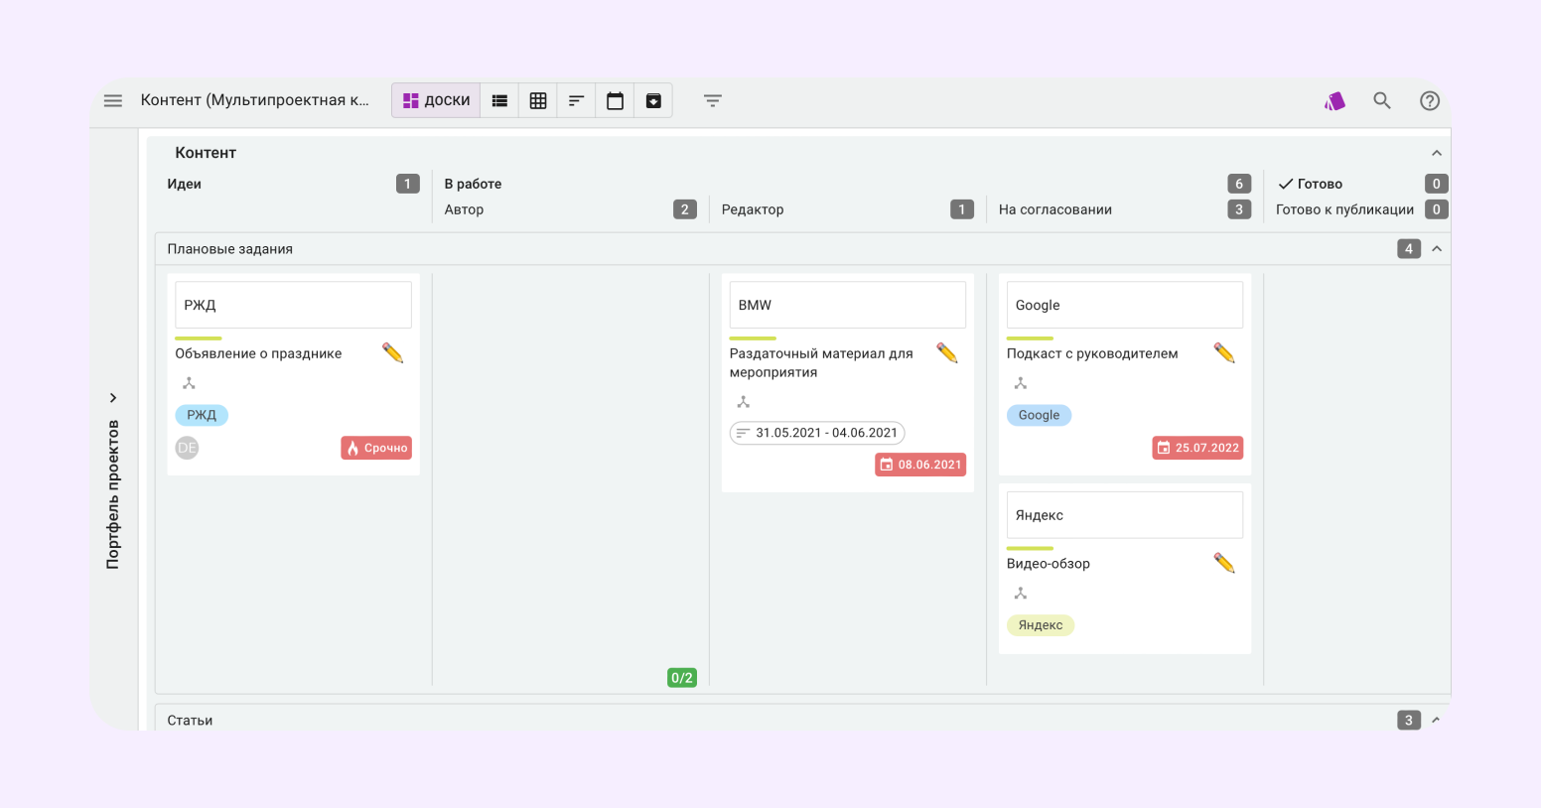
Task: Collapse the Плановые задания swimlane
Action: 1437,249
